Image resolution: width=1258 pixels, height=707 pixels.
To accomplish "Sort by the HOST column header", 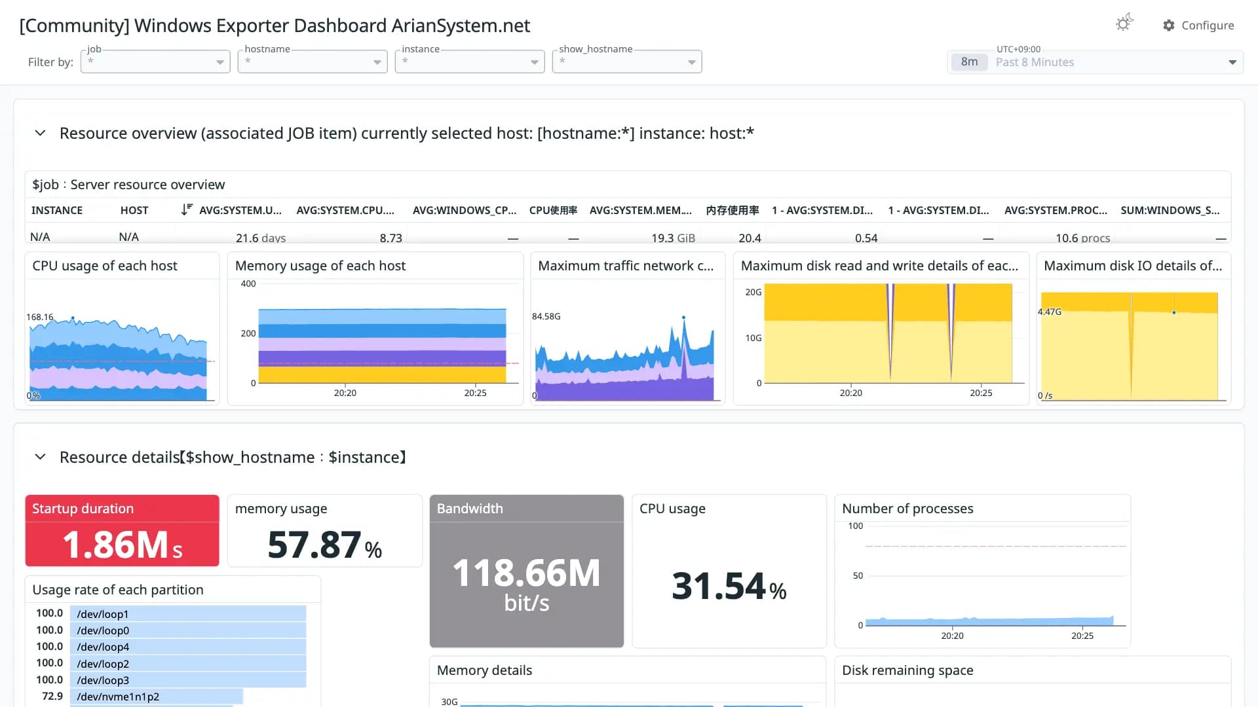I will (x=134, y=210).
